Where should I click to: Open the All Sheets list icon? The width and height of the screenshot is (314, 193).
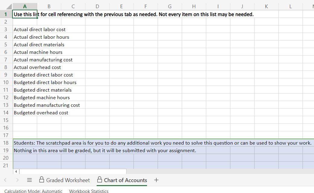tap(29, 180)
